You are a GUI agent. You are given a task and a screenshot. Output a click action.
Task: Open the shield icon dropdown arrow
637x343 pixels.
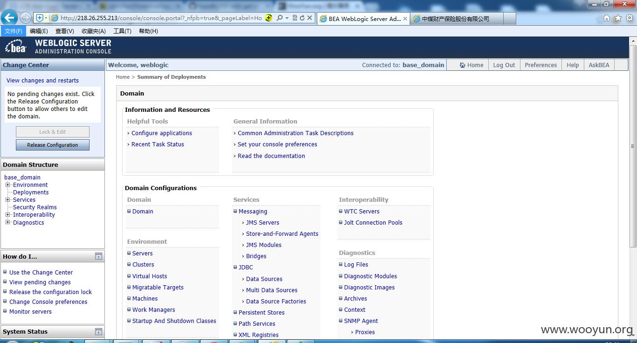pyautogui.click(x=46, y=18)
